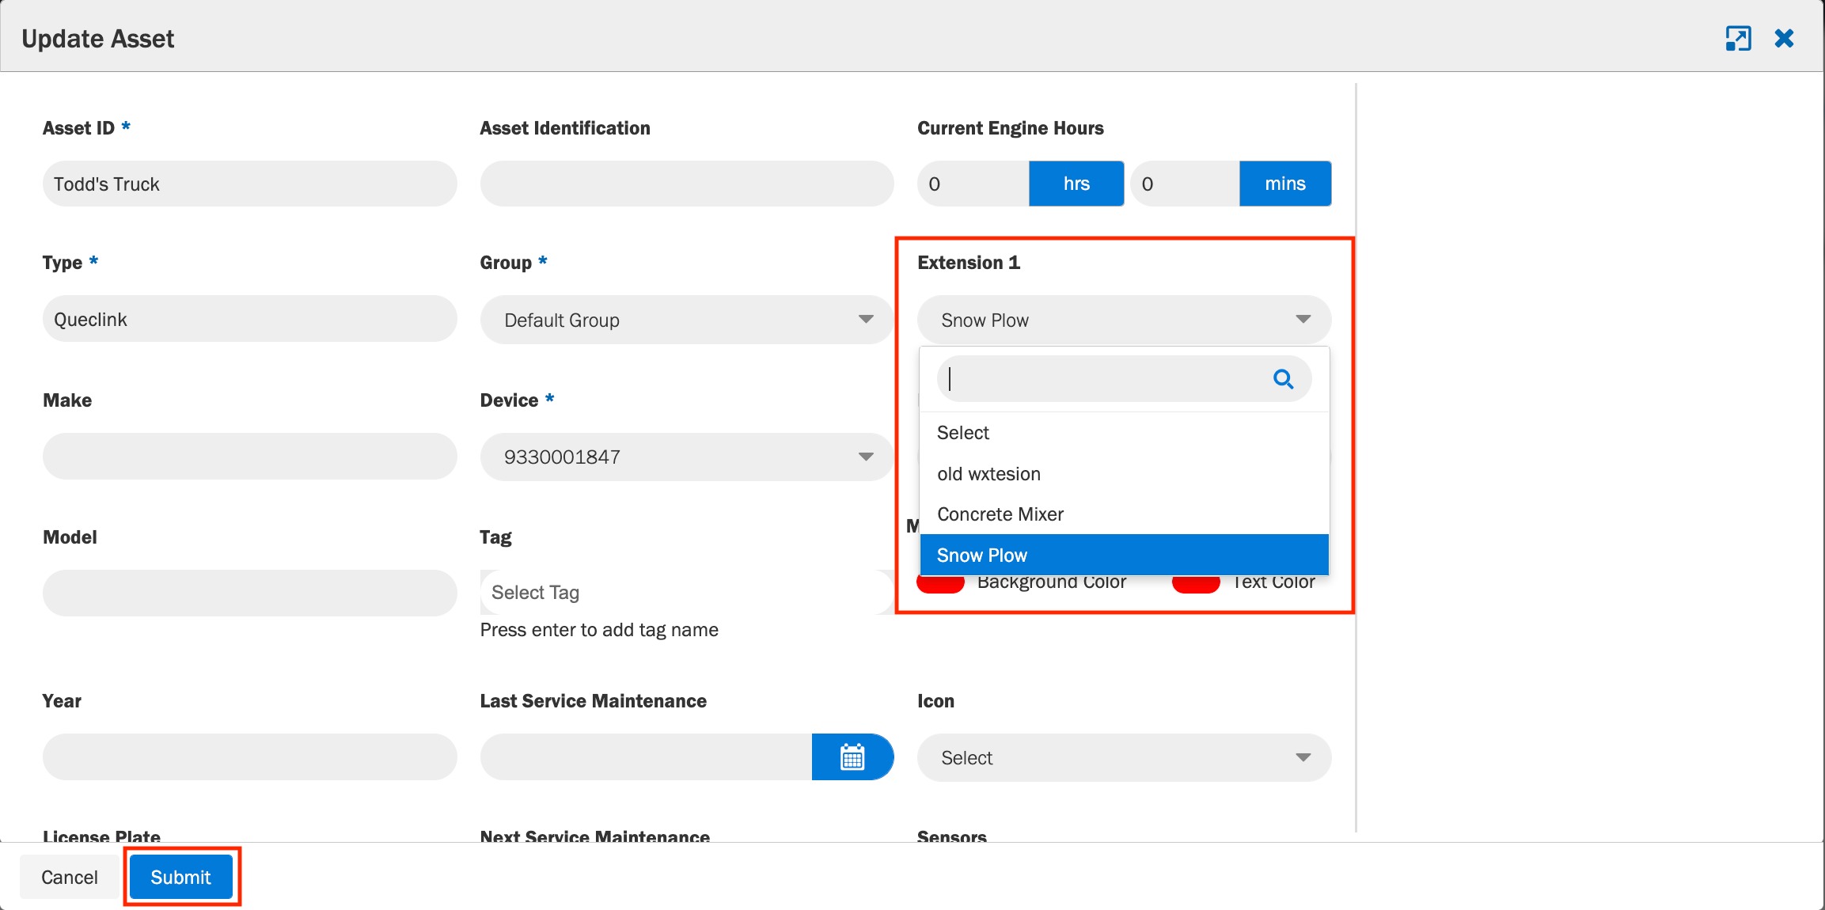This screenshot has width=1825, height=910.
Task: Open the Icon Select dropdown
Action: point(1124,757)
